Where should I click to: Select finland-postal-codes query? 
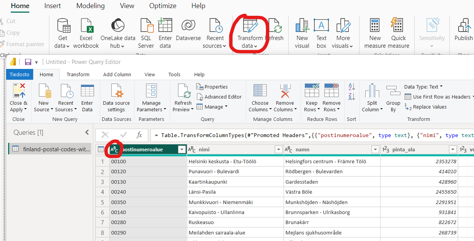point(50,149)
